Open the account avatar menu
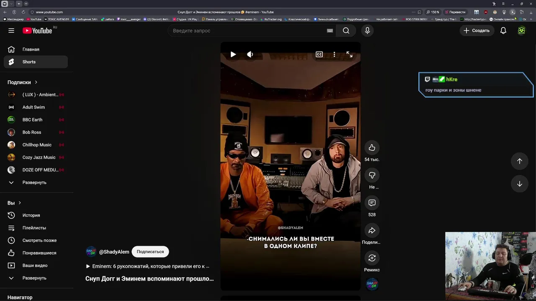The width and height of the screenshot is (536, 301). click(x=521, y=31)
